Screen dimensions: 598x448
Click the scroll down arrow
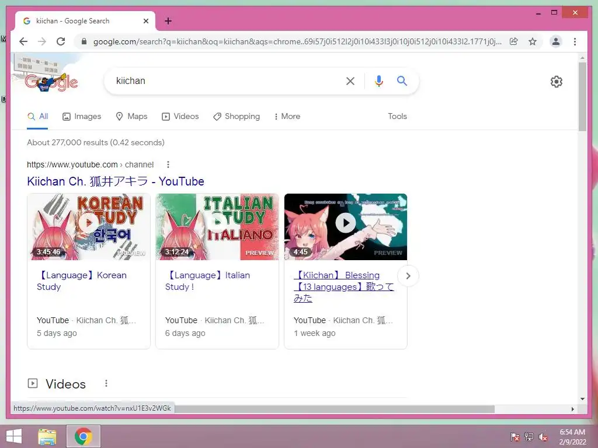[582, 399]
